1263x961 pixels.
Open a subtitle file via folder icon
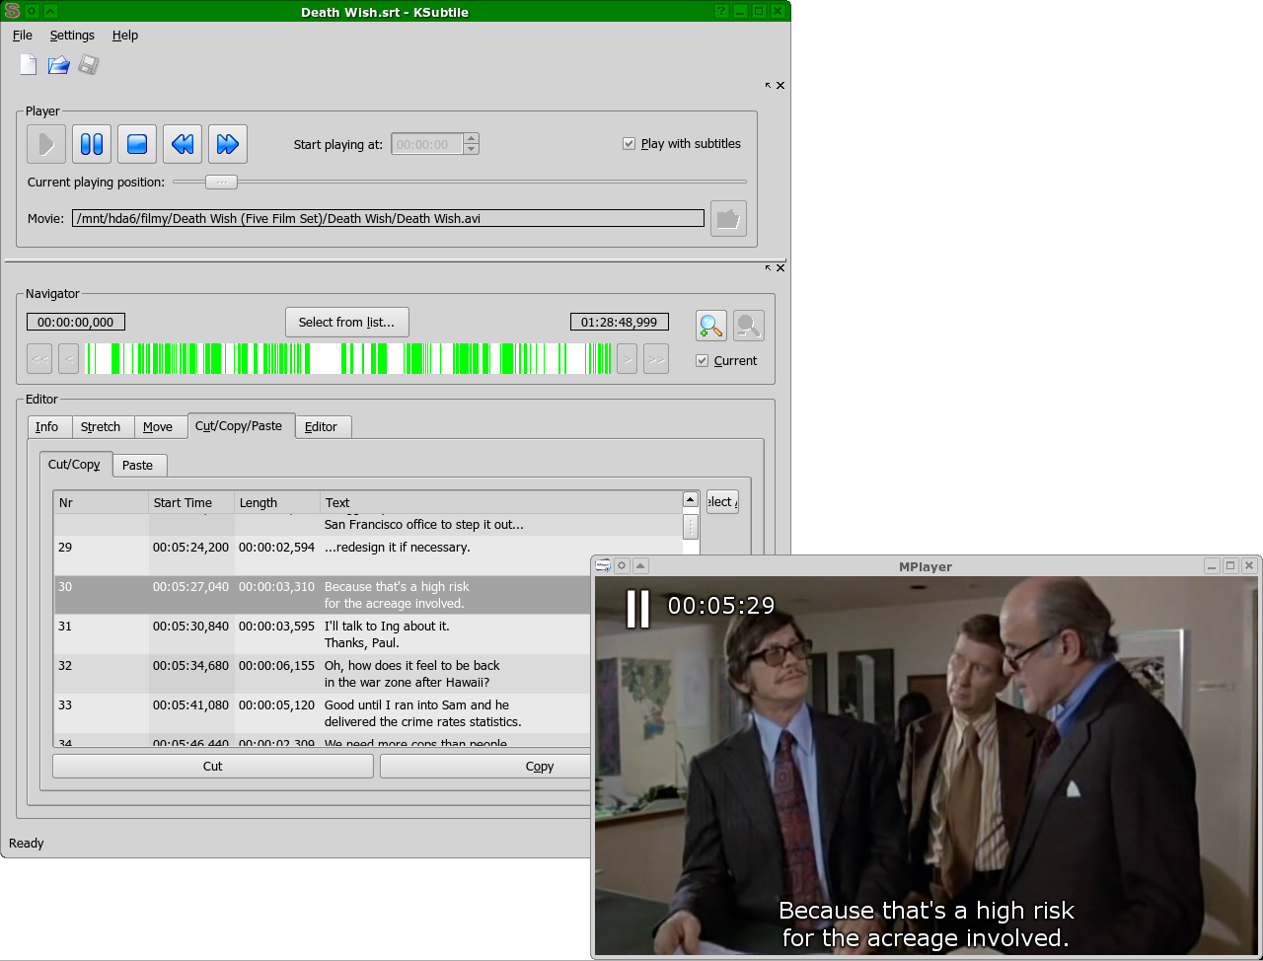58,65
